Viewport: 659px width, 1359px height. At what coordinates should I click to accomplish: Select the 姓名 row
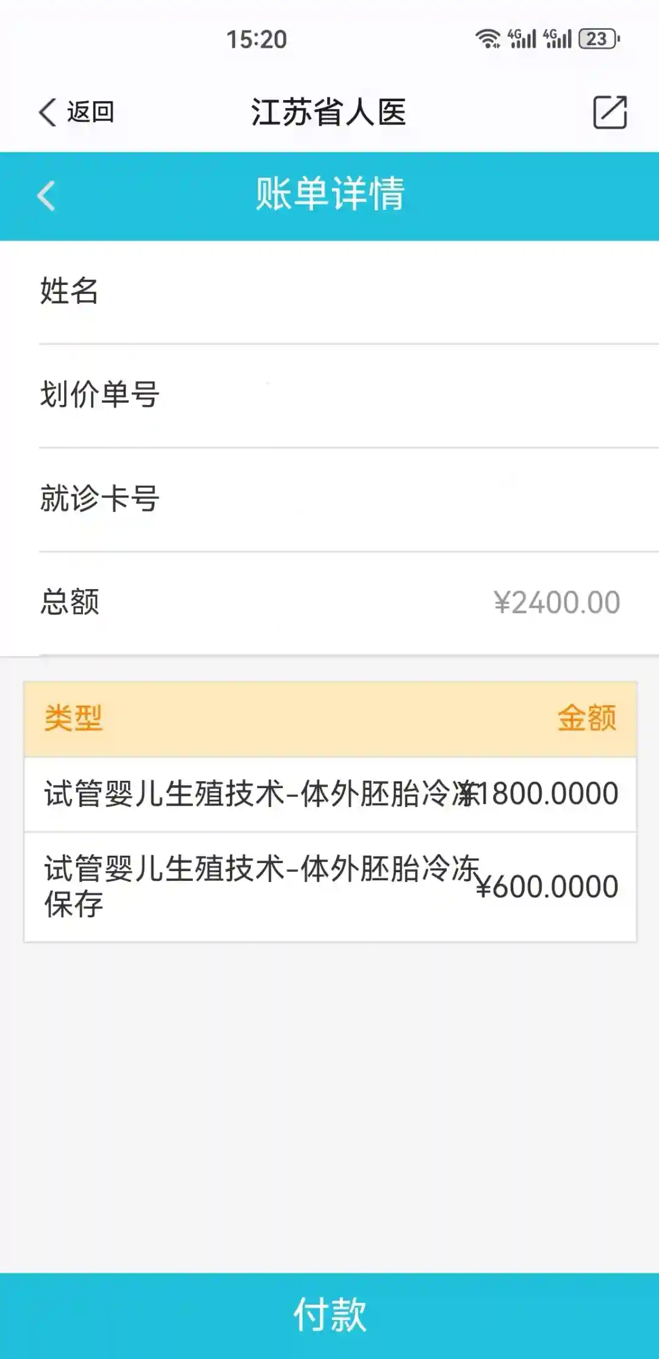coord(329,291)
